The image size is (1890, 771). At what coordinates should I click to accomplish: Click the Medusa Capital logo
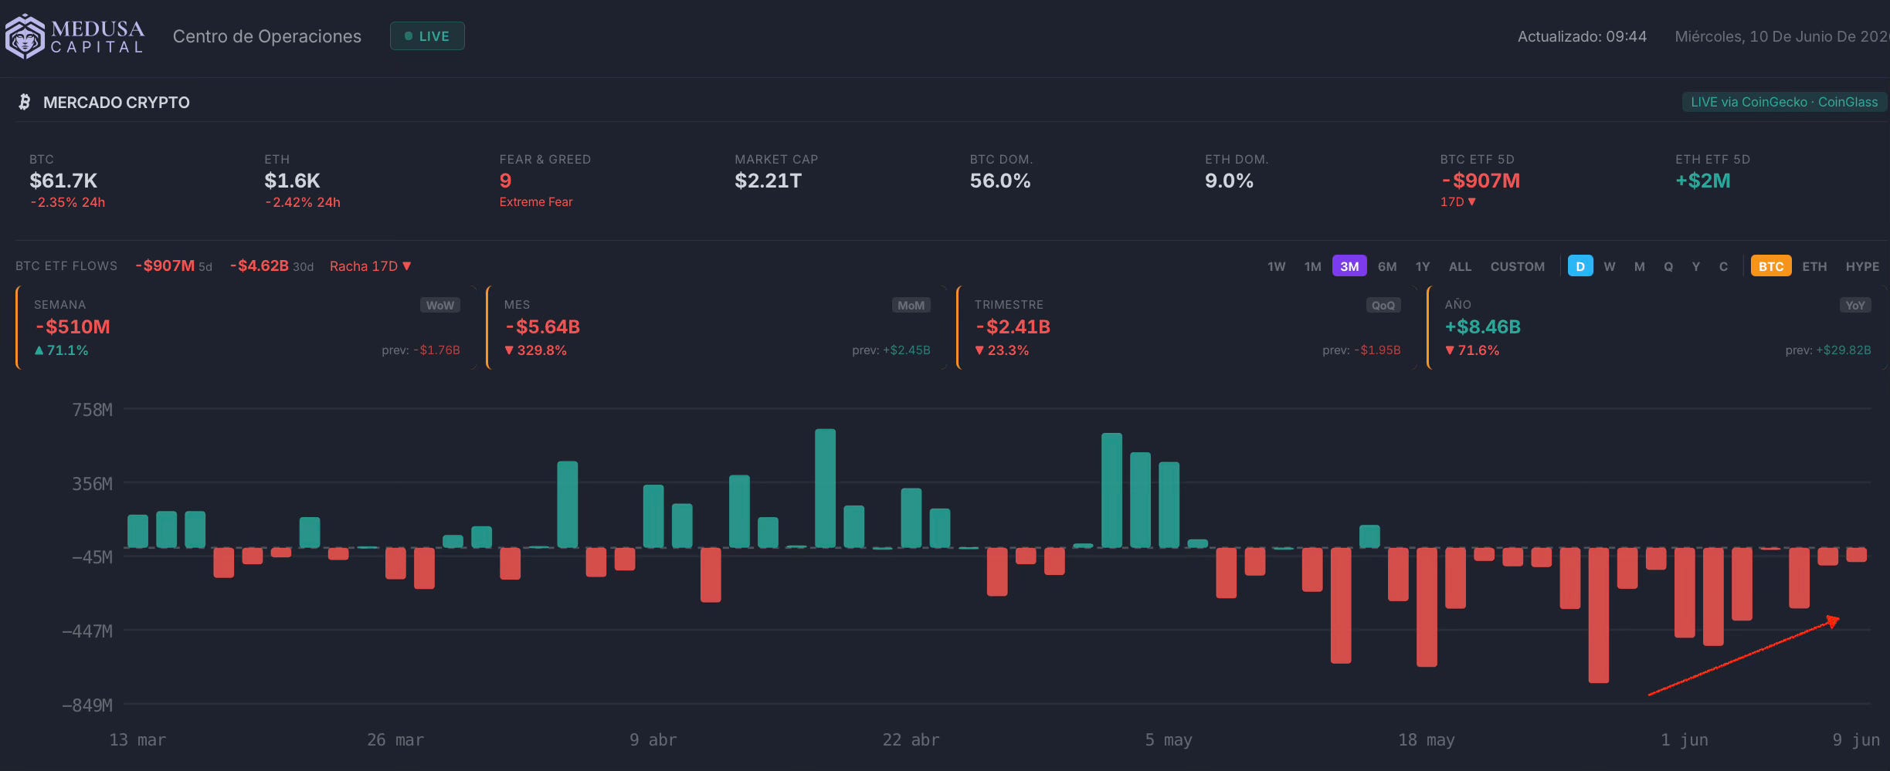(75, 36)
